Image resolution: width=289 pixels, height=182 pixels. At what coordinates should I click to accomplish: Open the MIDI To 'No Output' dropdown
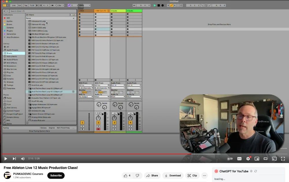click(x=86, y=97)
